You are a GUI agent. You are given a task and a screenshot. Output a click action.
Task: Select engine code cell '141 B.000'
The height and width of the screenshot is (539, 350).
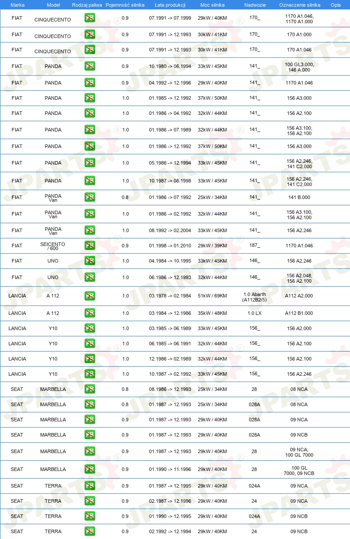tap(299, 197)
